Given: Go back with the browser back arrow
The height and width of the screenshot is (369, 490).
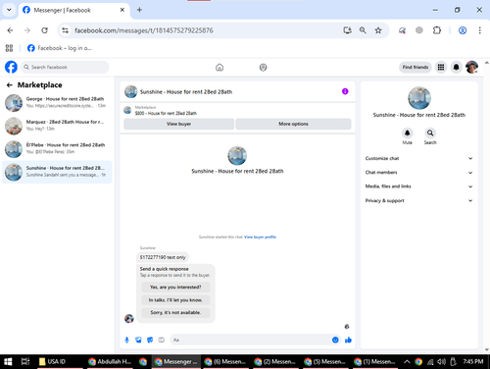Looking at the screenshot, I should click(x=10, y=30).
